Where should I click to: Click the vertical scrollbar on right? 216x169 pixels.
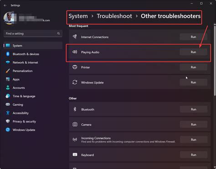215,60
